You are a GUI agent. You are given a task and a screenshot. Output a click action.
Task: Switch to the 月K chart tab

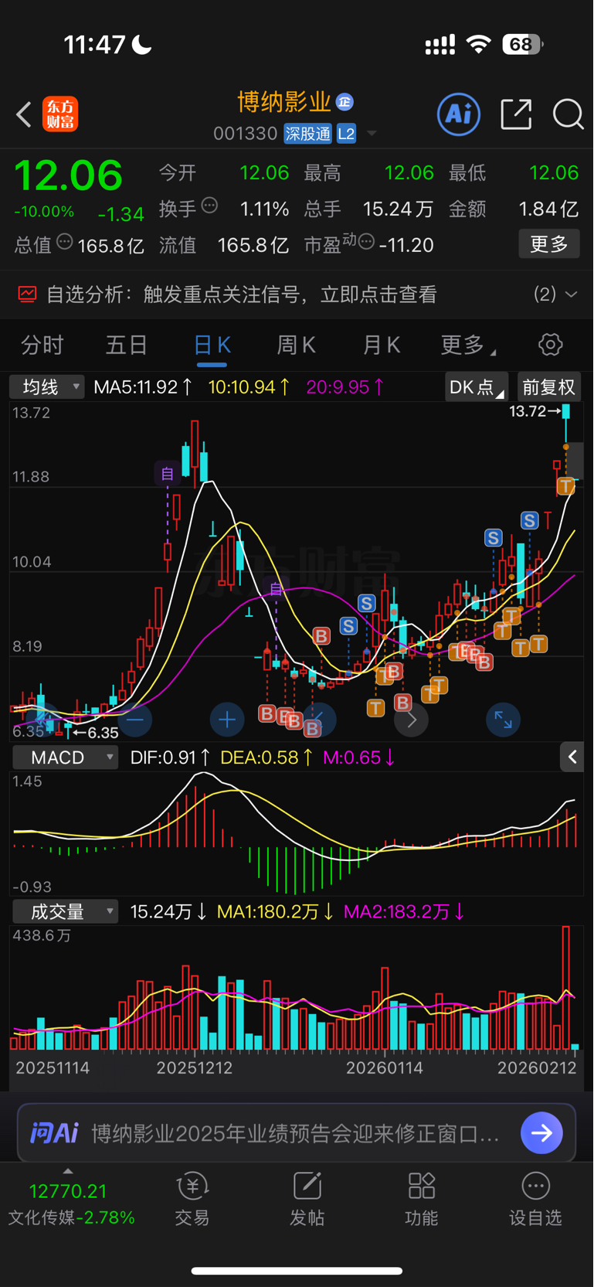[x=382, y=345]
